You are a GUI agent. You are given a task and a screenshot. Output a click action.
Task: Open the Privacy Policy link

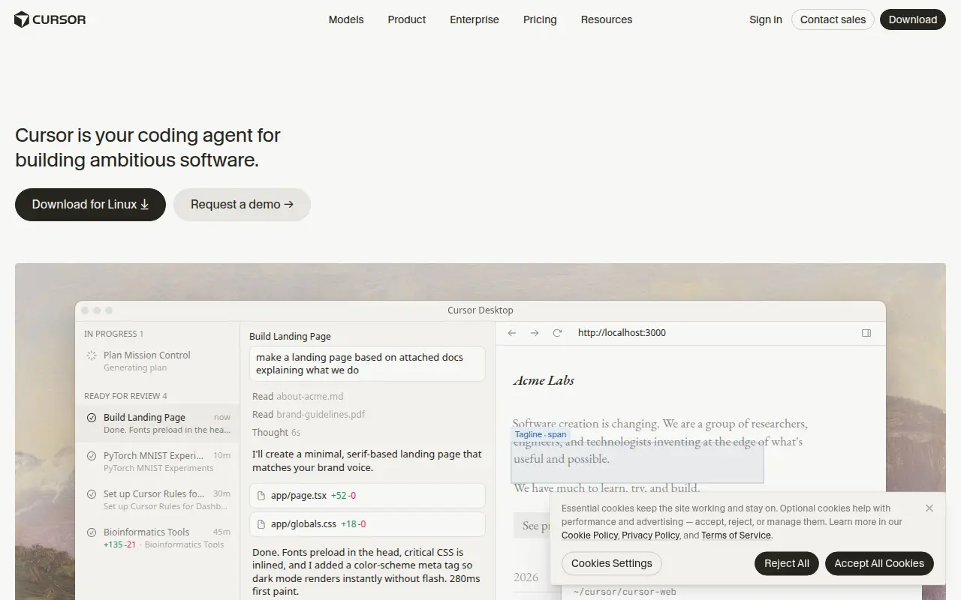(x=650, y=535)
